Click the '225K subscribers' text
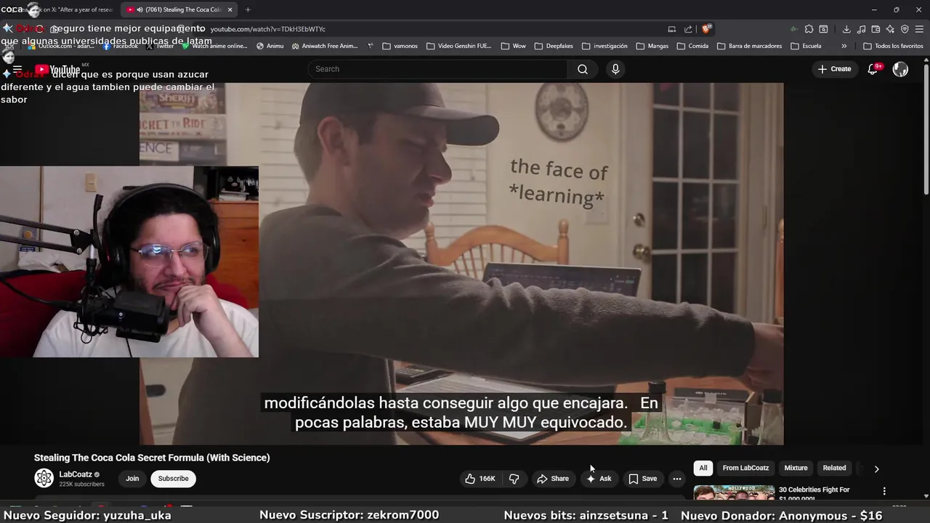This screenshot has height=523, width=930. (81, 485)
